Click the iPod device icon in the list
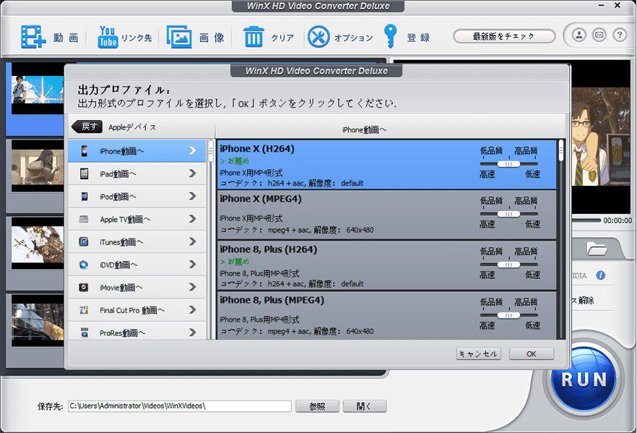Image resolution: width=637 pixels, height=433 pixels. coord(84,197)
